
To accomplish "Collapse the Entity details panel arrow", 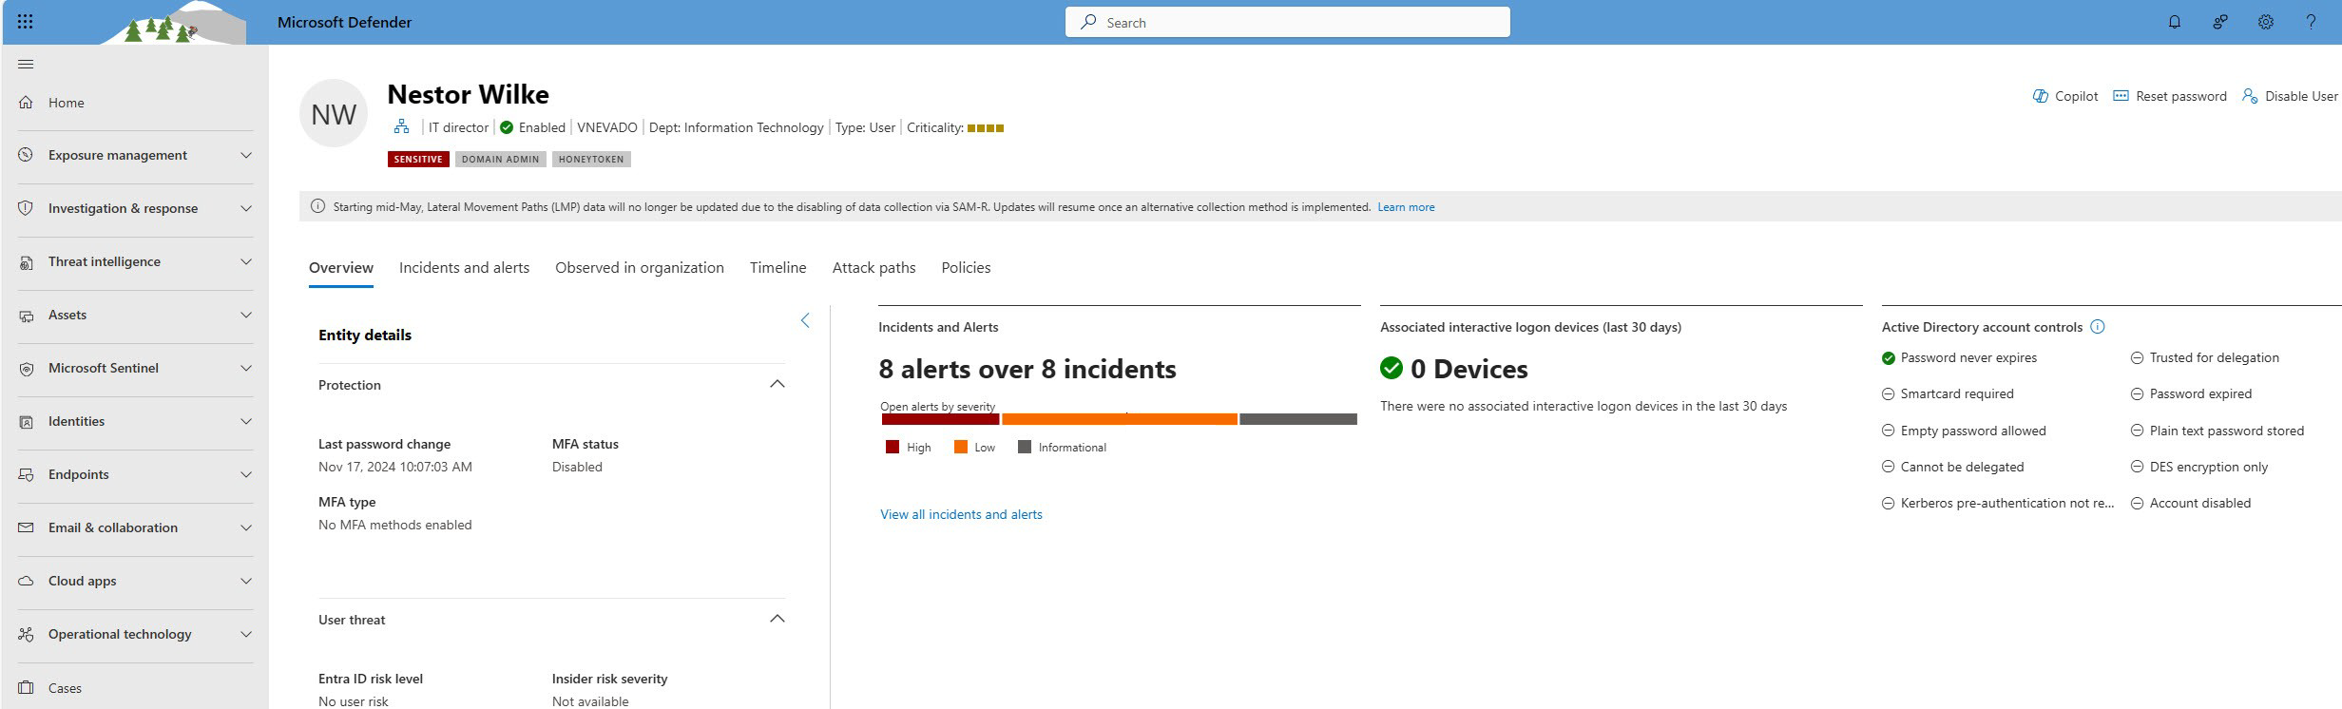I will point(805,320).
